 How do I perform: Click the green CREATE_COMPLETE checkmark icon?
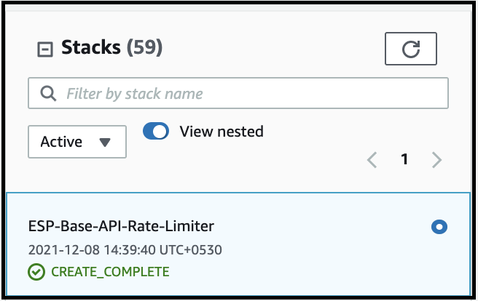click(36, 272)
